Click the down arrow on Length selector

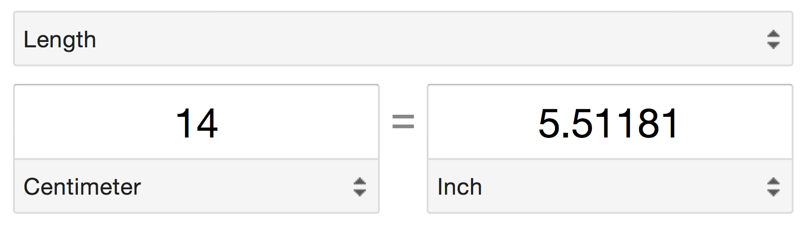coord(773,45)
